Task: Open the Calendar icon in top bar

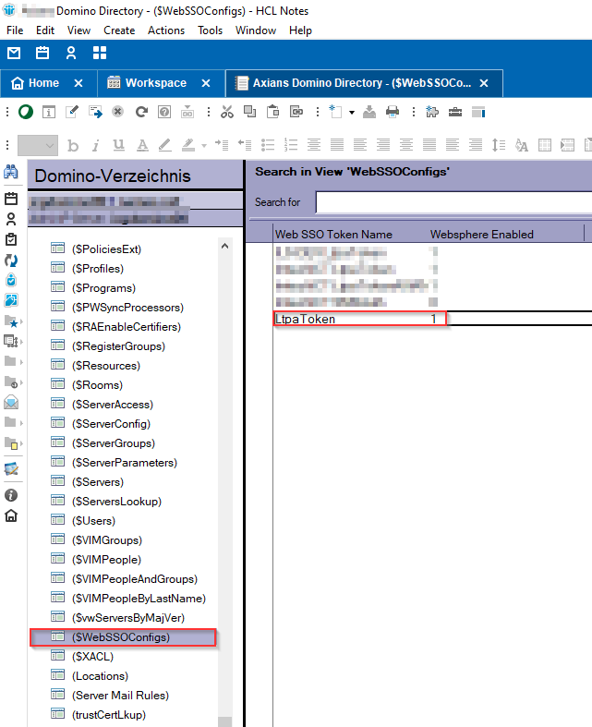Action: 42,53
